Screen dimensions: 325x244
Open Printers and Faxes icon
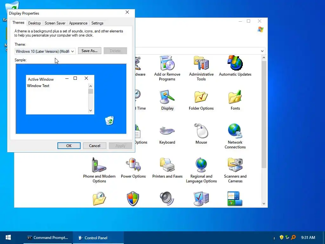(167, 168)
